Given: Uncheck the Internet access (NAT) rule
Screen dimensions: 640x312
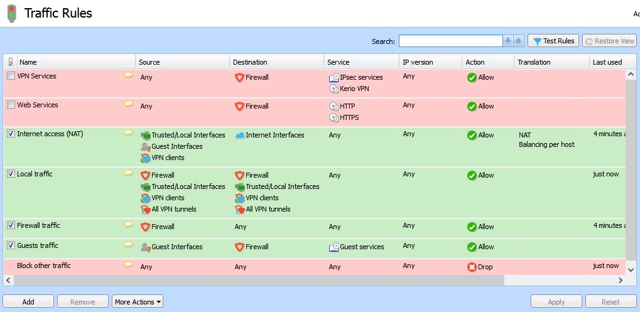Looking at the screenshot, I should coord(11,134).
